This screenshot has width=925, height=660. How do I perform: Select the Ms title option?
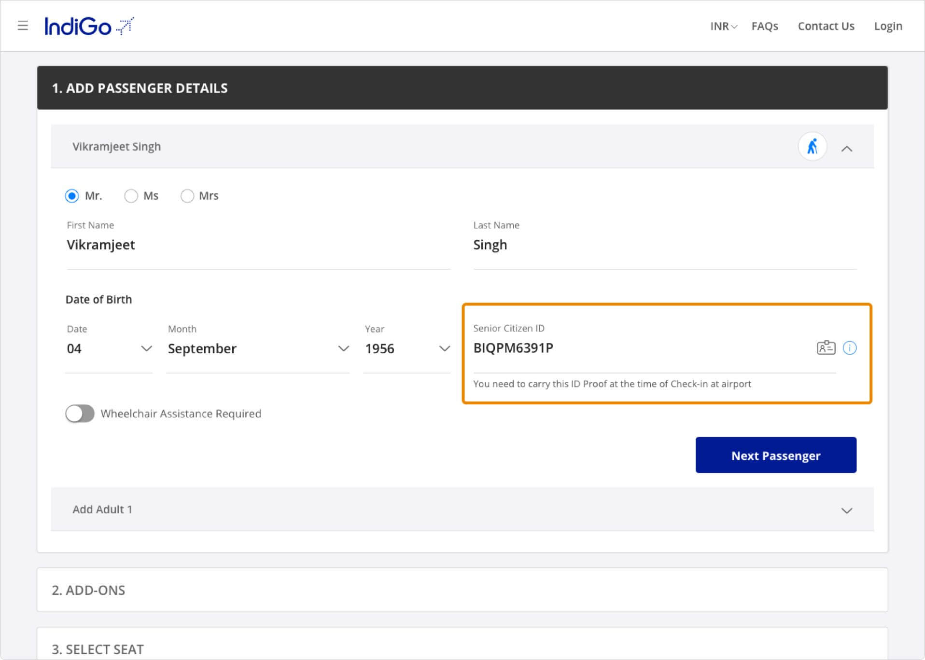coord(131,196)
